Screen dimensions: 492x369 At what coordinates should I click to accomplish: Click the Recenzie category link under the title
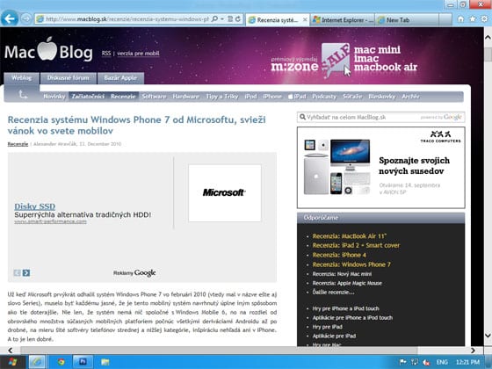coord(18,144)
